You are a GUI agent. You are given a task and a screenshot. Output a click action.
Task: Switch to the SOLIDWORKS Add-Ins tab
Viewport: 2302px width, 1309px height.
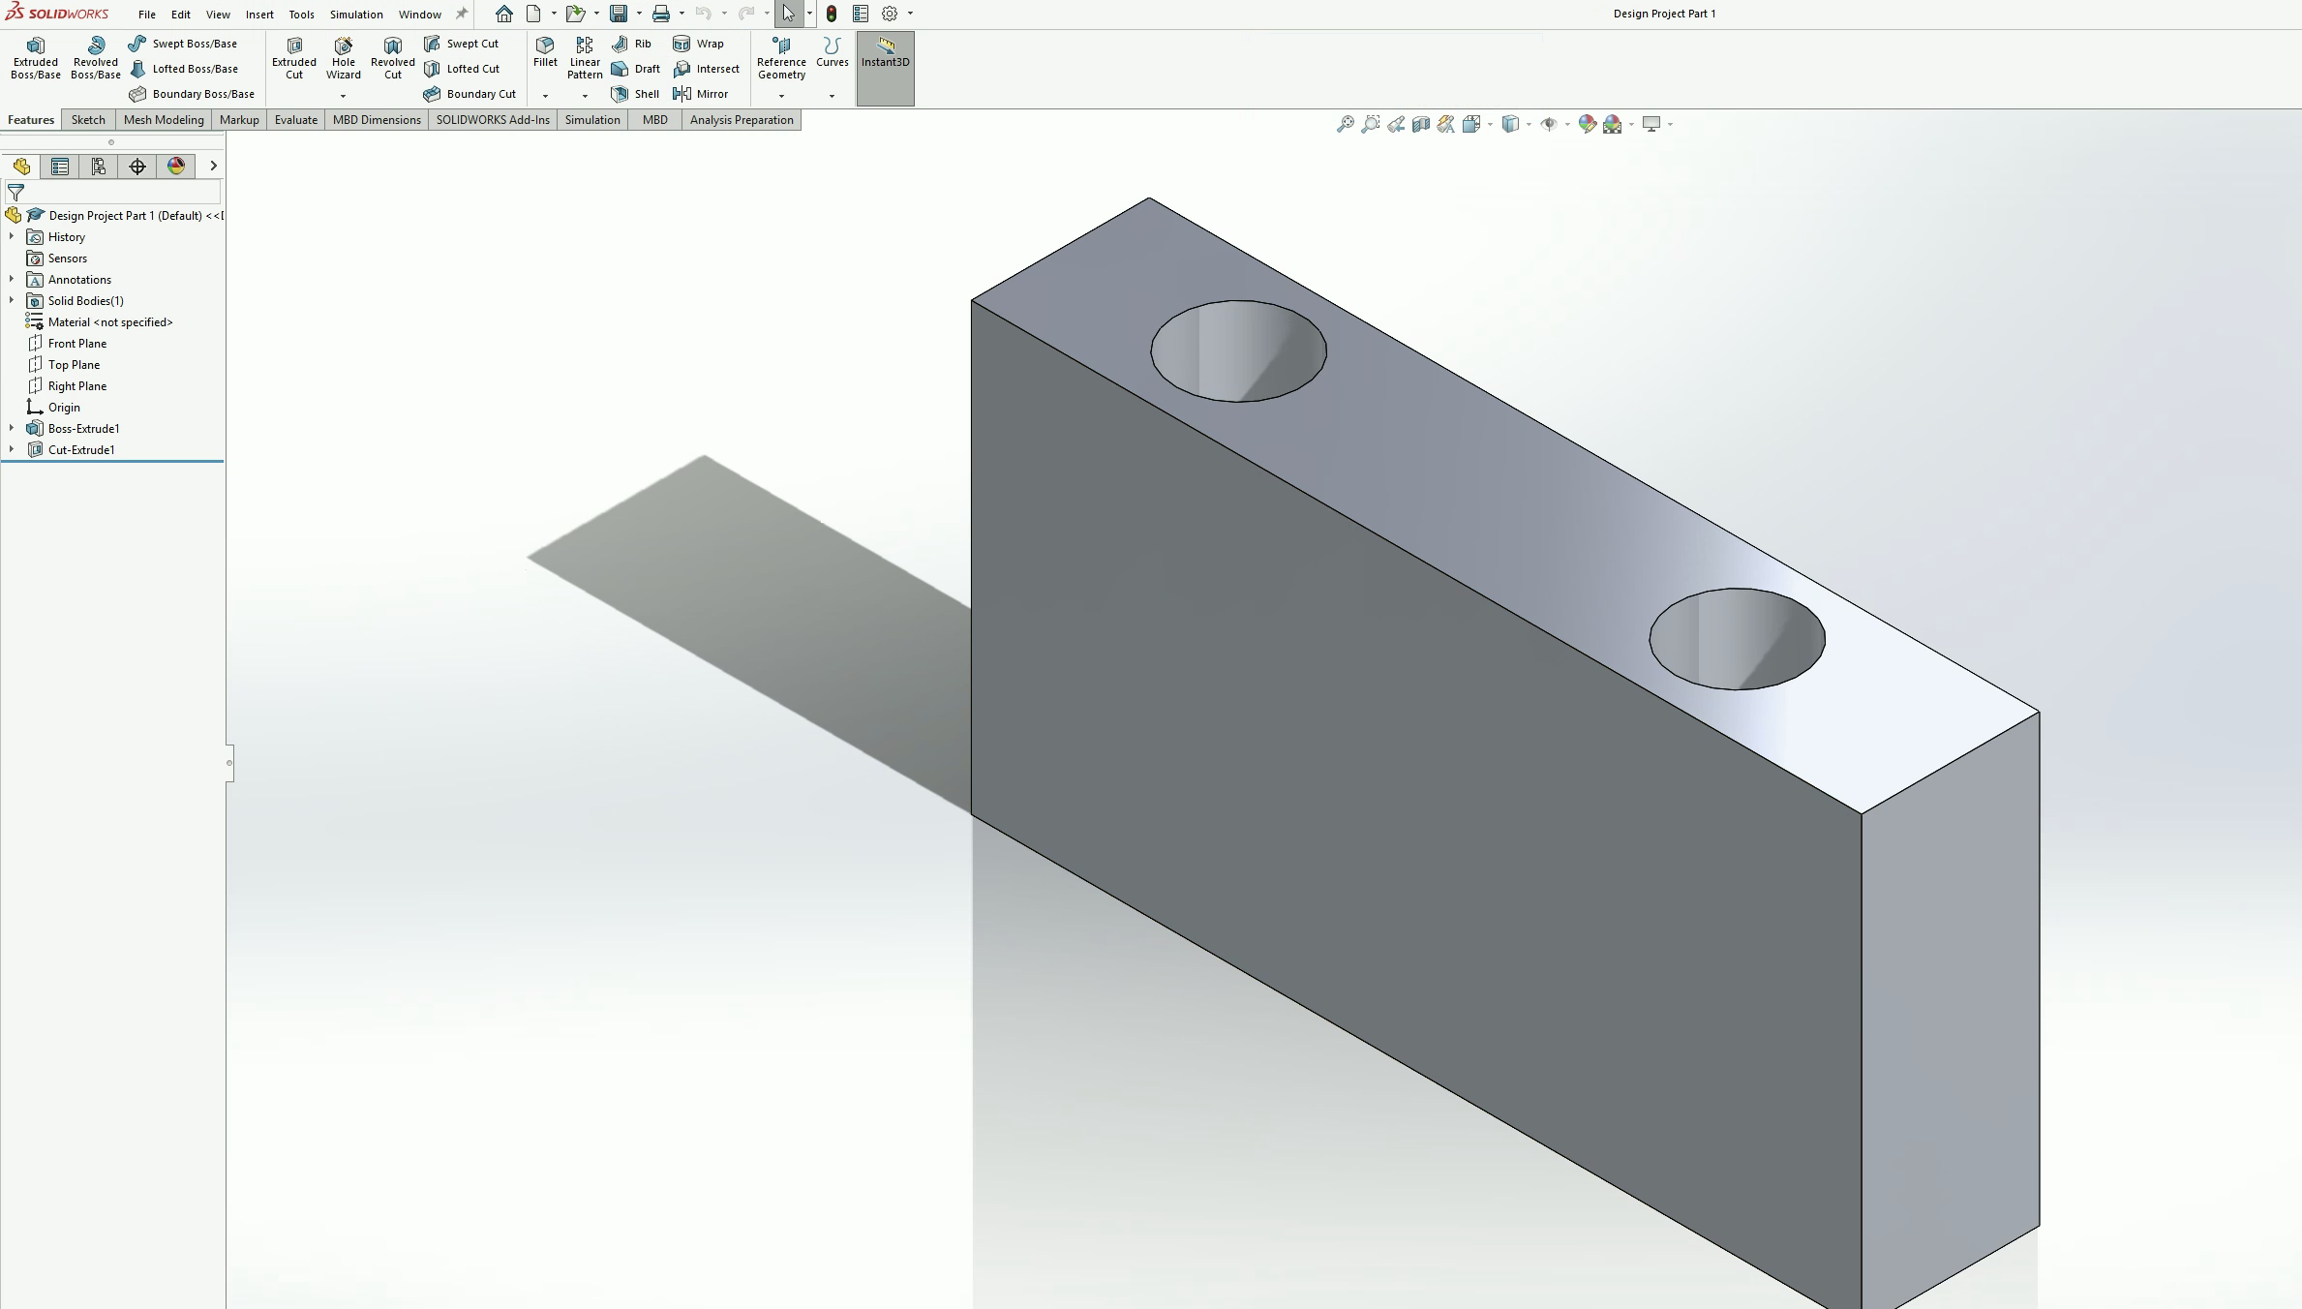click(493, 120)
